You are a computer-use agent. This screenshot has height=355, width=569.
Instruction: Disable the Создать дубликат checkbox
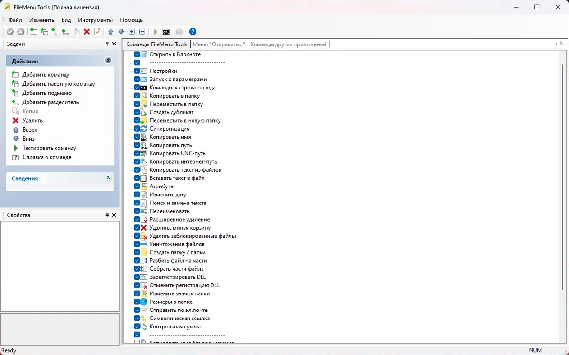pyautogui.click(x=137, y=112)
